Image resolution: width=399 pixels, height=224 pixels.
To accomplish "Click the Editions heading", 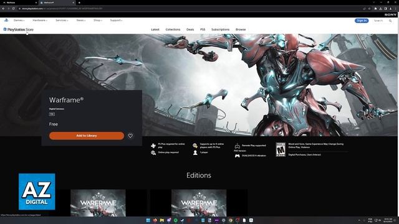I will (x=199, y=175).
